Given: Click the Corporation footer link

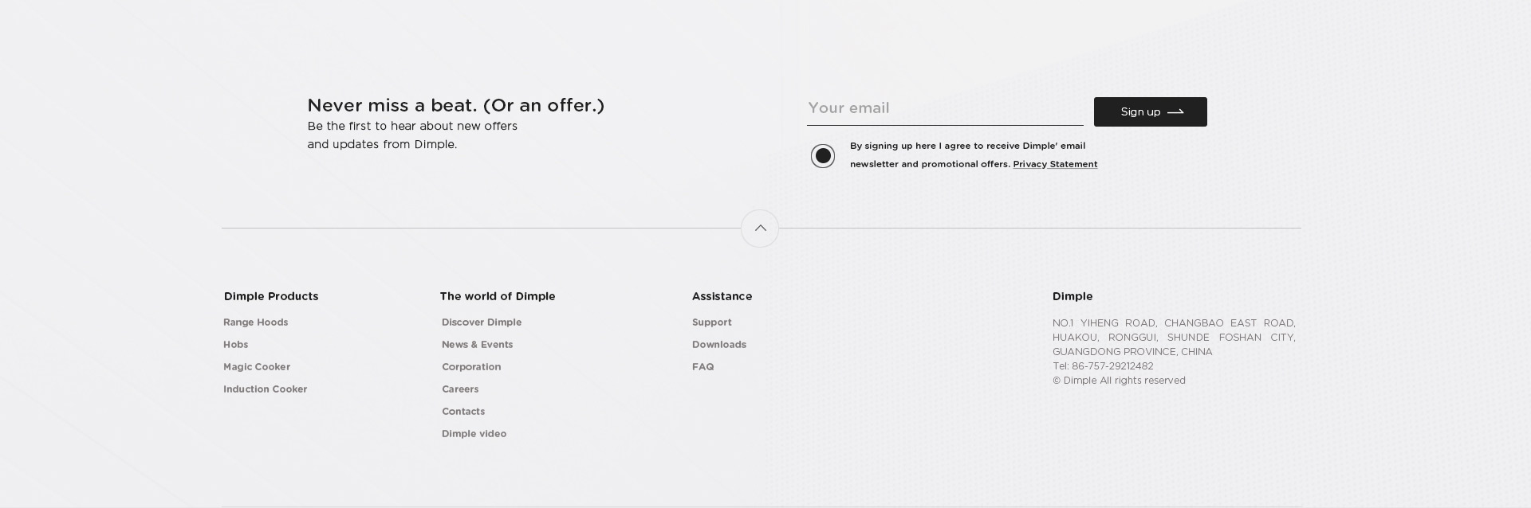Looking at the screenshot, I should point(471,367).
